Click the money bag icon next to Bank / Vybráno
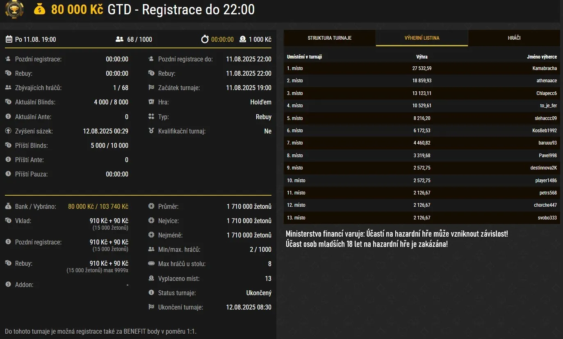Image resolution: width=563 pixels, height=339 pixels. [8, 206]
